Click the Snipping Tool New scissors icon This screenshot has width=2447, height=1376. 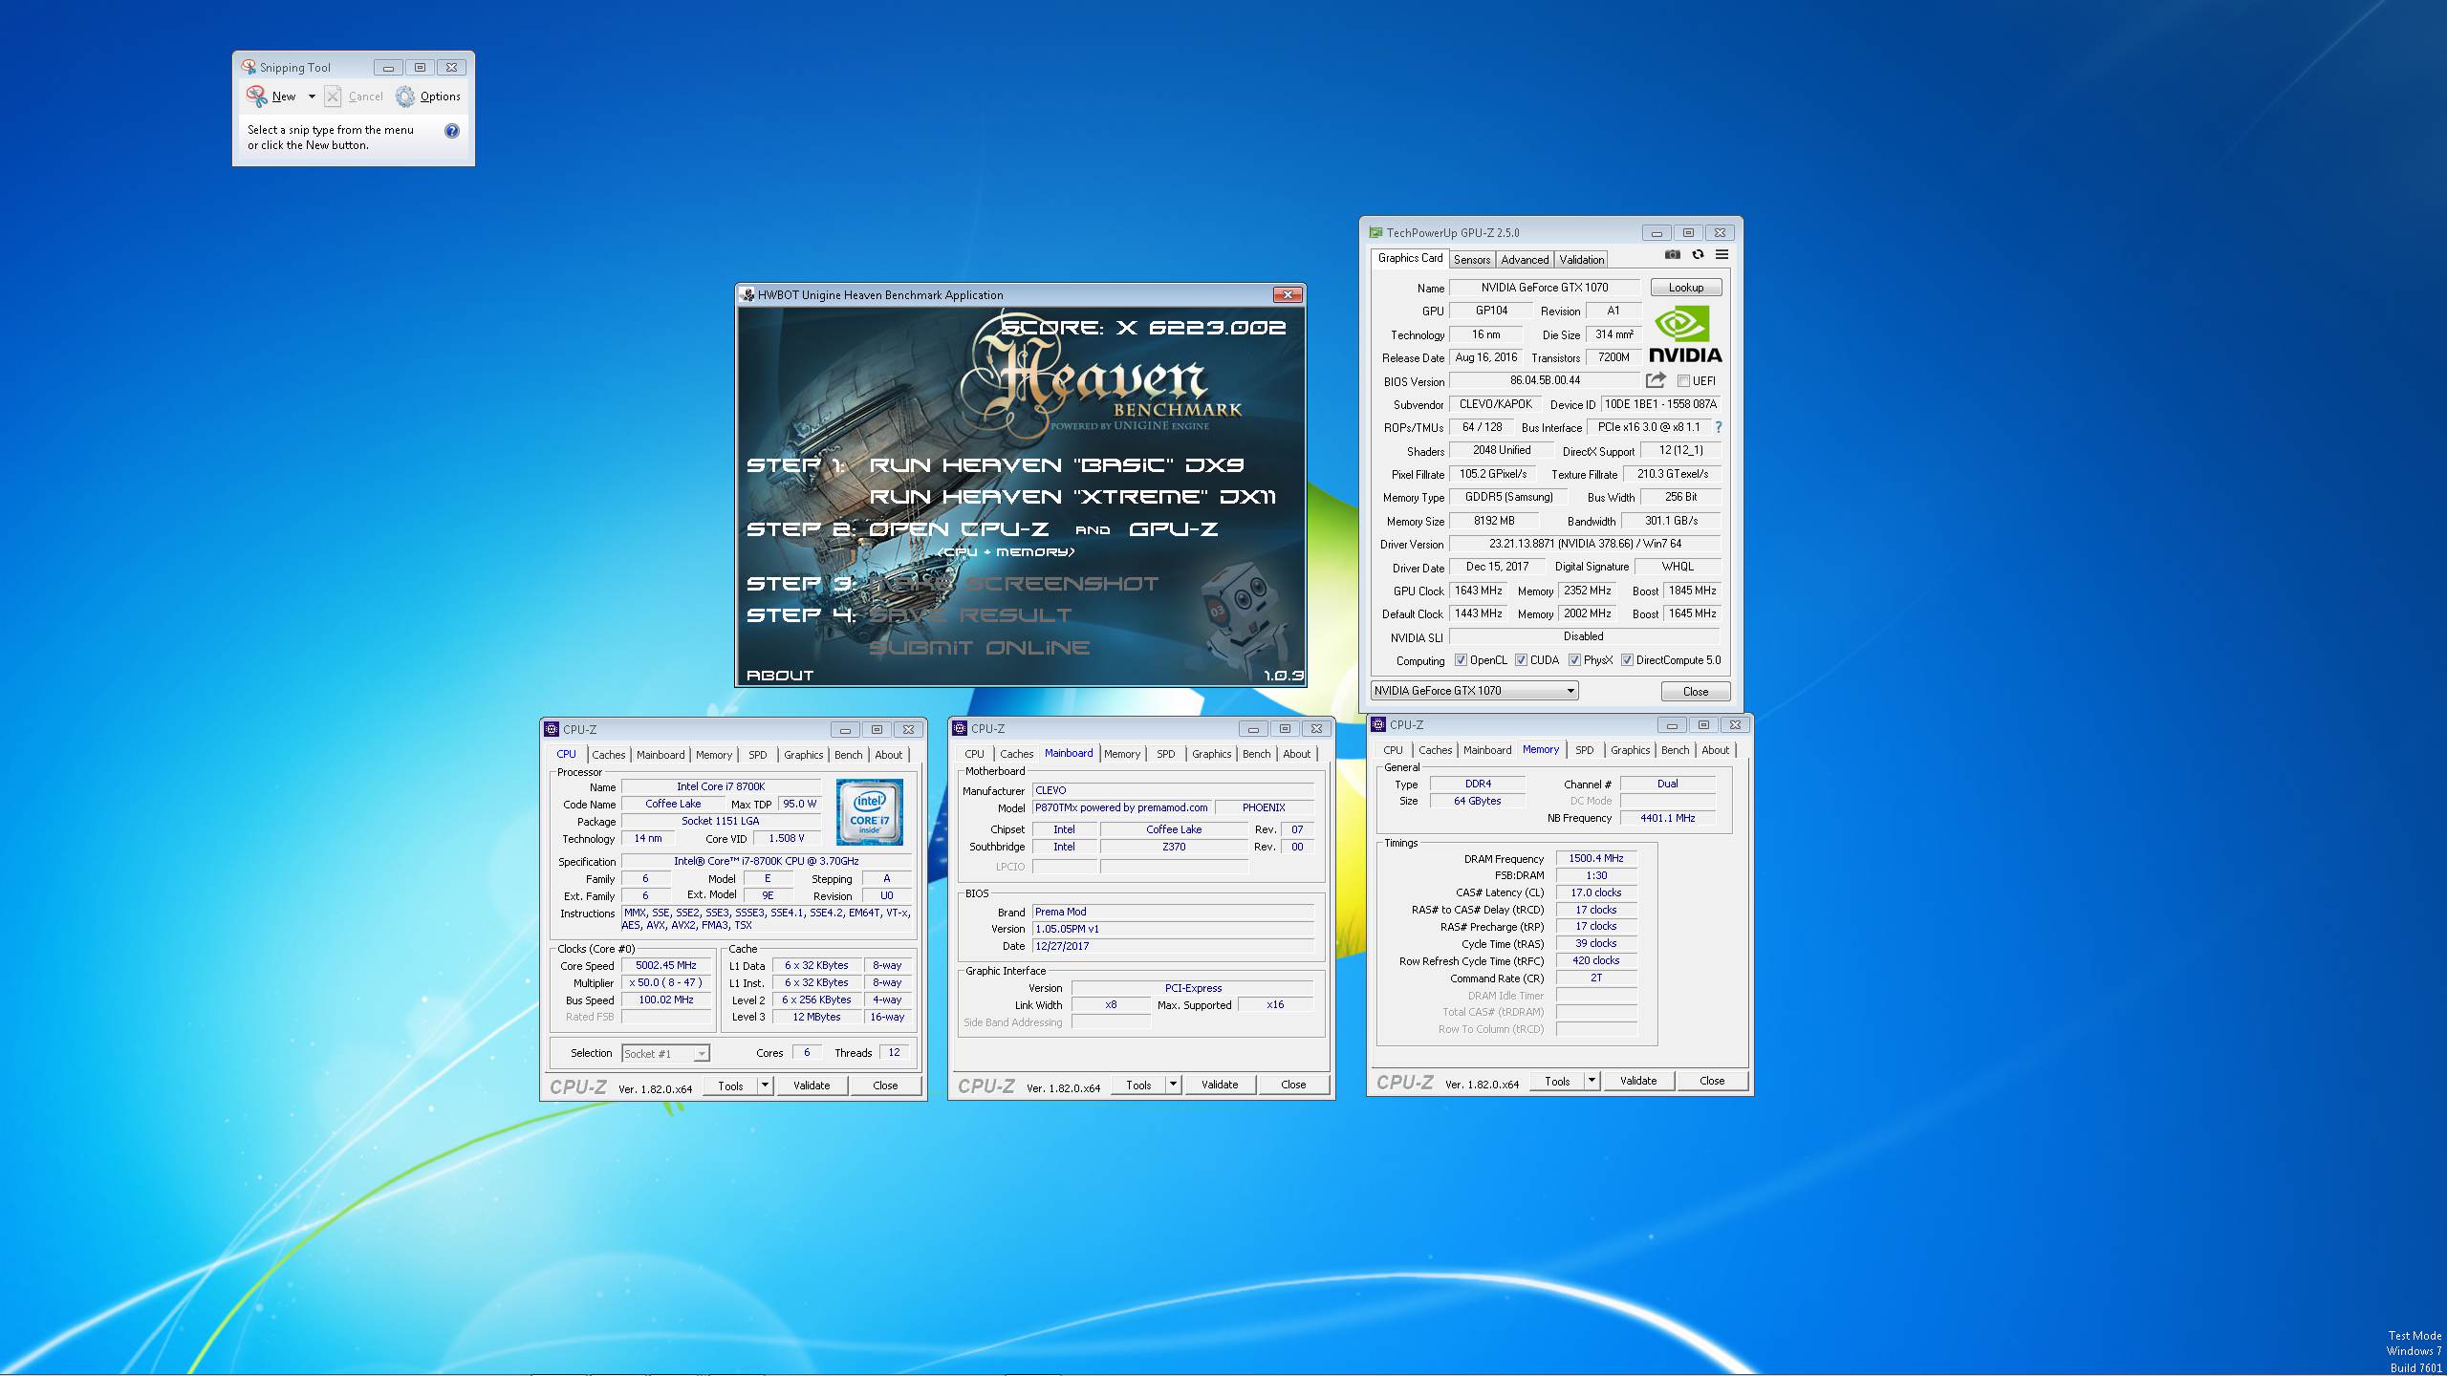[256, 96]
